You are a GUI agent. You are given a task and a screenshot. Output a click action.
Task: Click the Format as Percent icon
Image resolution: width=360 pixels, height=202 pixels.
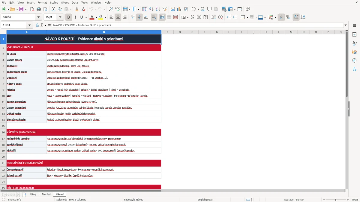[192, 17]
